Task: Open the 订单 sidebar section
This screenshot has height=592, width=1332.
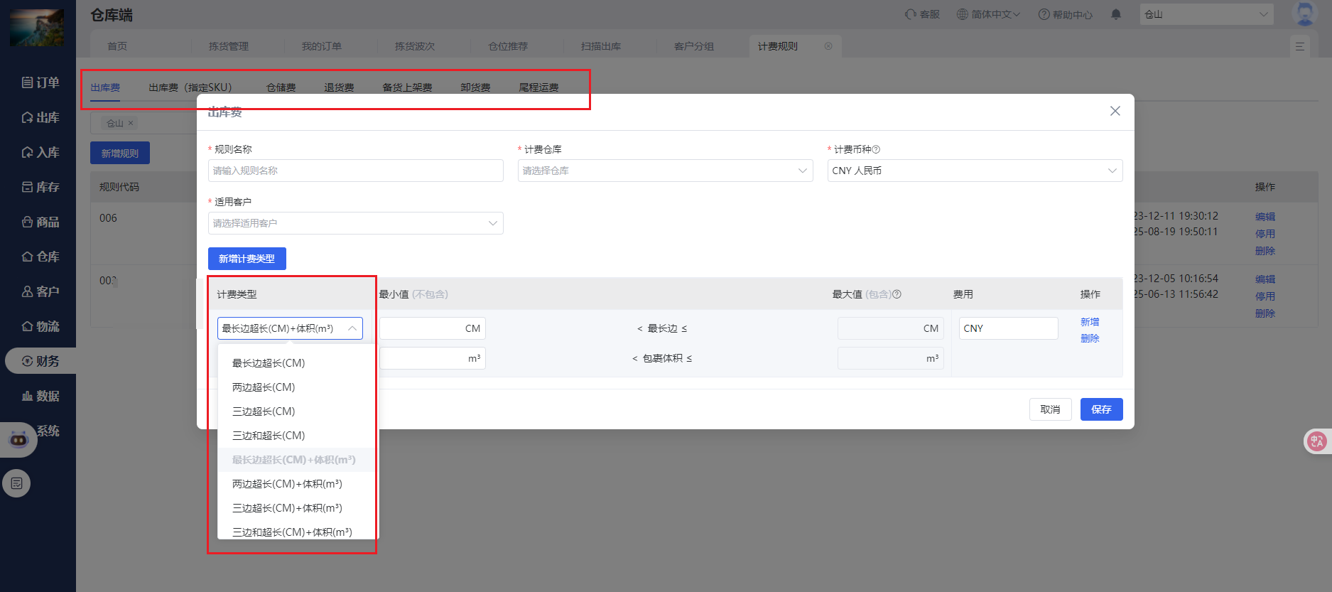Action: (40, 82)
